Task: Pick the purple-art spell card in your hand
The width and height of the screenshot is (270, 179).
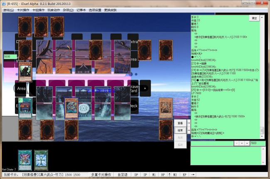Action: (x=25, y=160)
